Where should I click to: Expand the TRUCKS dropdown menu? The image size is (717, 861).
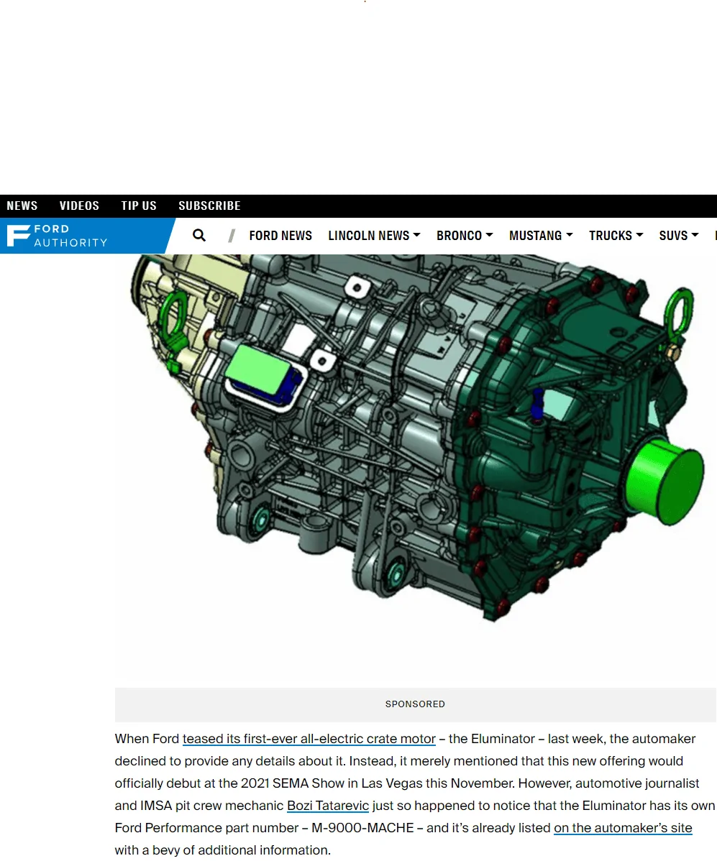(x=616, y=236)
